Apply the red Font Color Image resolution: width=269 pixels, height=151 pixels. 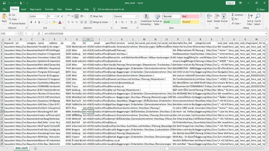(60, 22)
